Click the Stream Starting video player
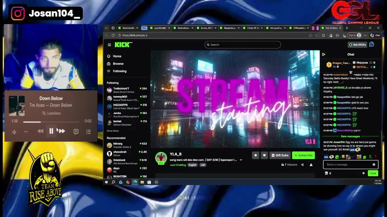This screenshot has width=387, height=217. coord(235,99)
